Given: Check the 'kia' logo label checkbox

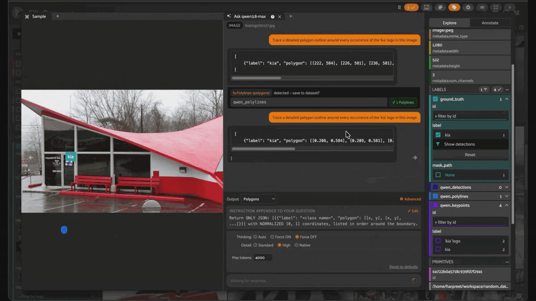Looking at the screenshot, I should tap(438, 241).
